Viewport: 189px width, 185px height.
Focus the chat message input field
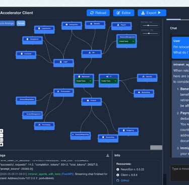179,173
